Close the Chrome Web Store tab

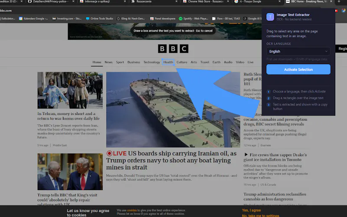228,1
